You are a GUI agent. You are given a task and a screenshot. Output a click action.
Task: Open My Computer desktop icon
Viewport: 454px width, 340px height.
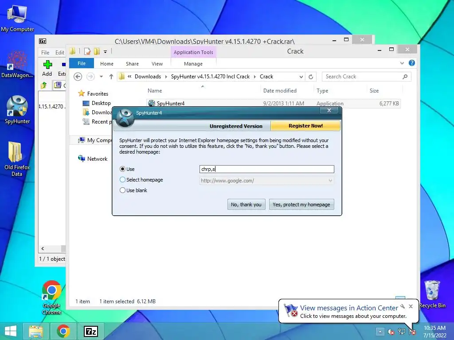17,19
